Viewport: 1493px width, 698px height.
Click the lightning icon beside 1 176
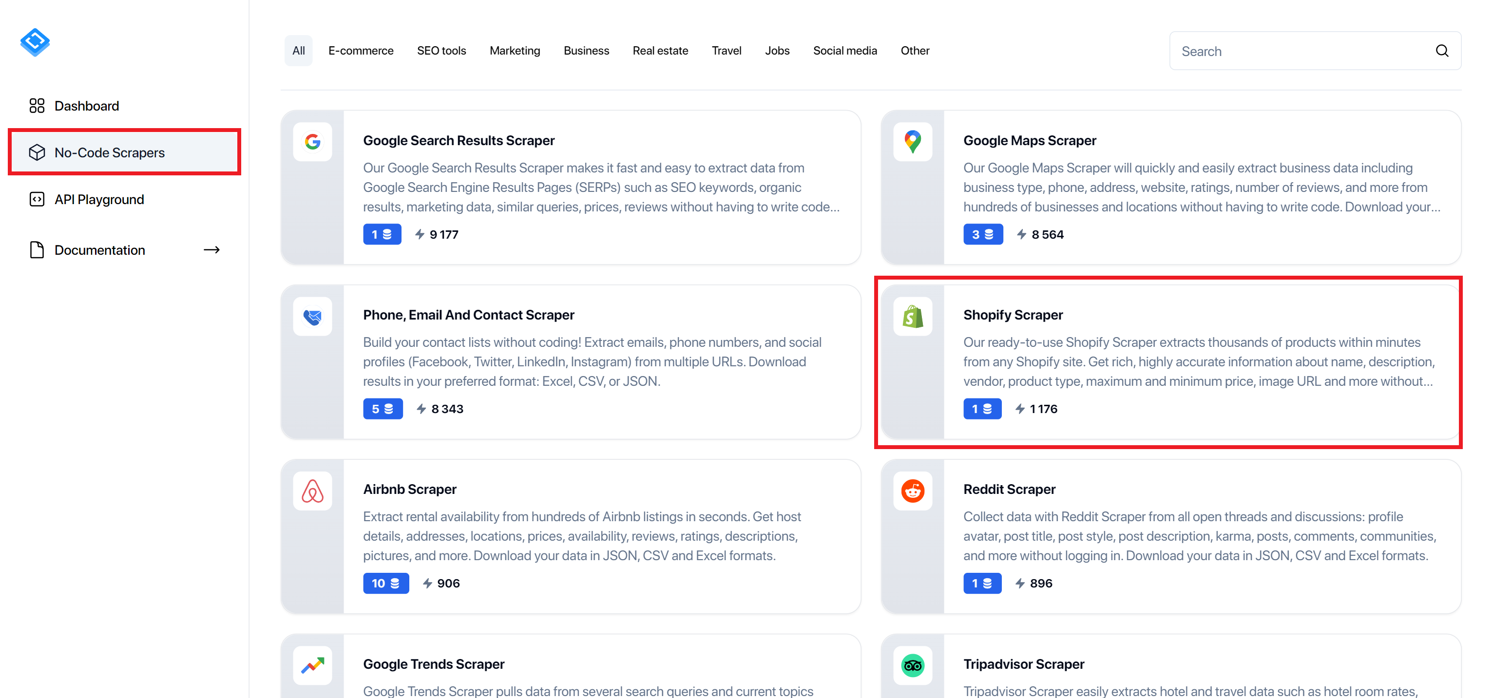click(x=1021, y=408)
